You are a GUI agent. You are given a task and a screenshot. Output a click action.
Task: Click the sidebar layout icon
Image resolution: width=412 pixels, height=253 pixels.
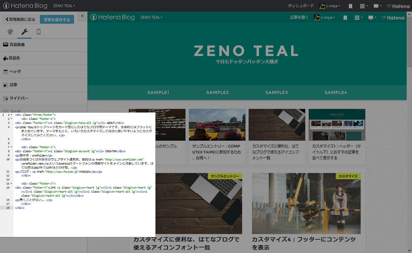[x=6, y=98]
